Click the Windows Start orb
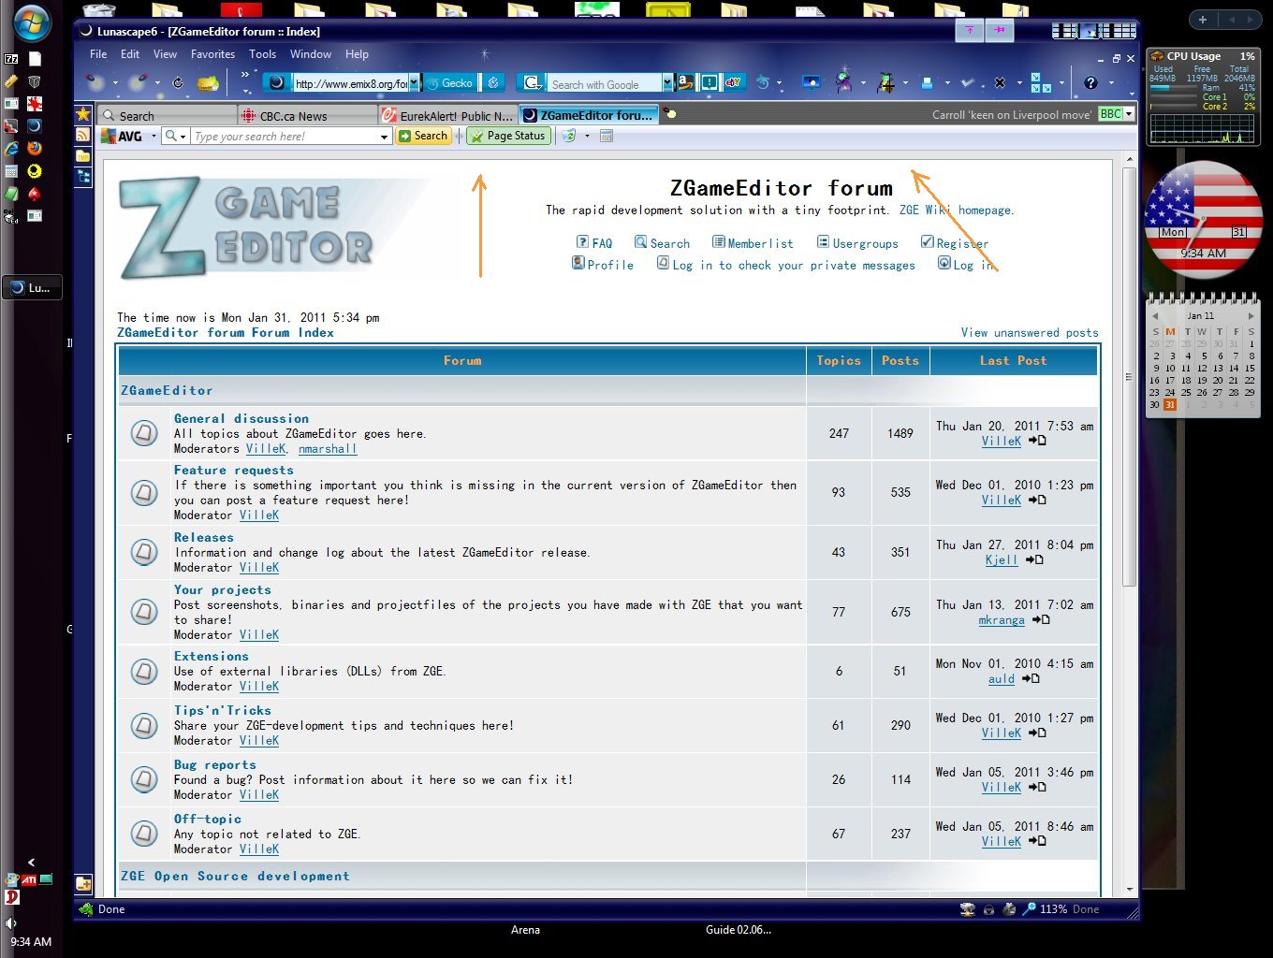Image resolution: width=1273 pixels, height=958 pixels. coord(31,22)
